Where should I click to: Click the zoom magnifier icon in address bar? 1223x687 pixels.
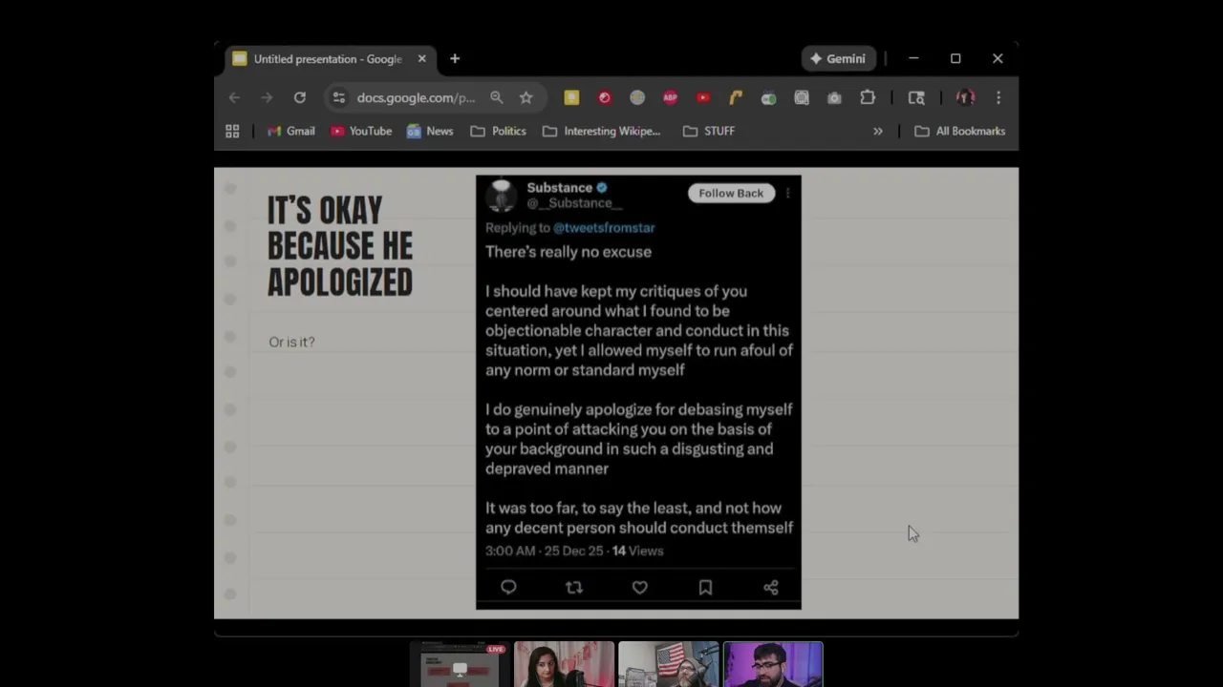point(496,97)
